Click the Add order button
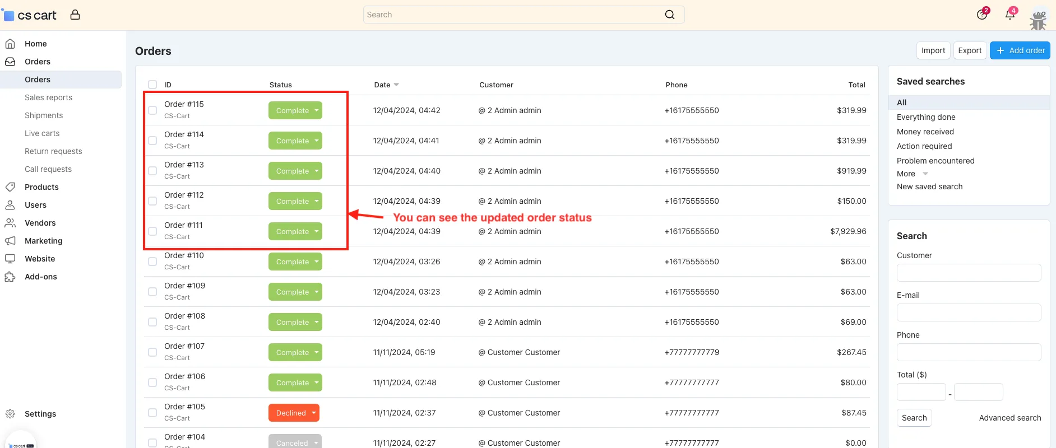Image resolution: width=1056 pixels, height=448 pixels. [x=1020, y=50]
